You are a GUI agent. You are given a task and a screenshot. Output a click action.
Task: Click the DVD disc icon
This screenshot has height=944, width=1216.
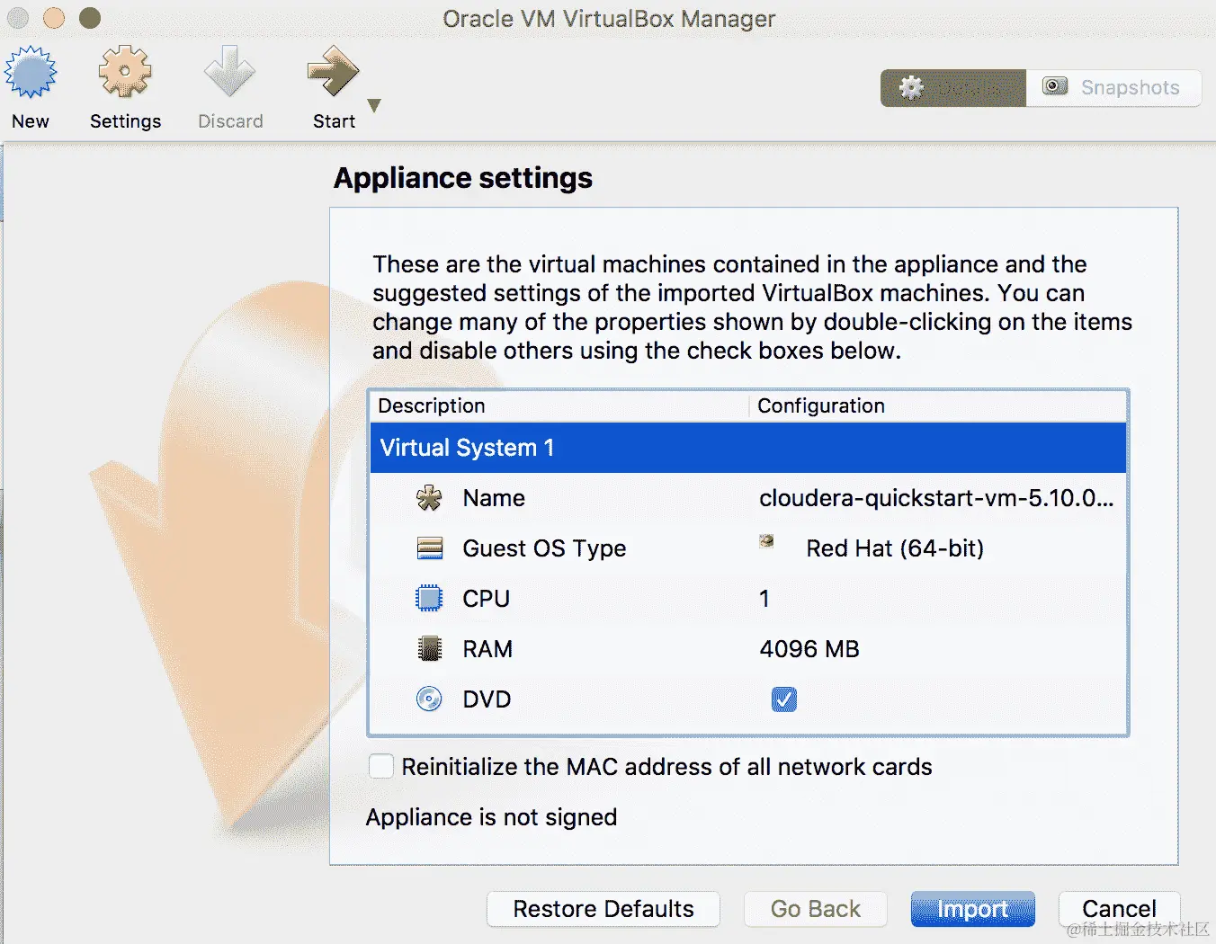coord(430,699)
